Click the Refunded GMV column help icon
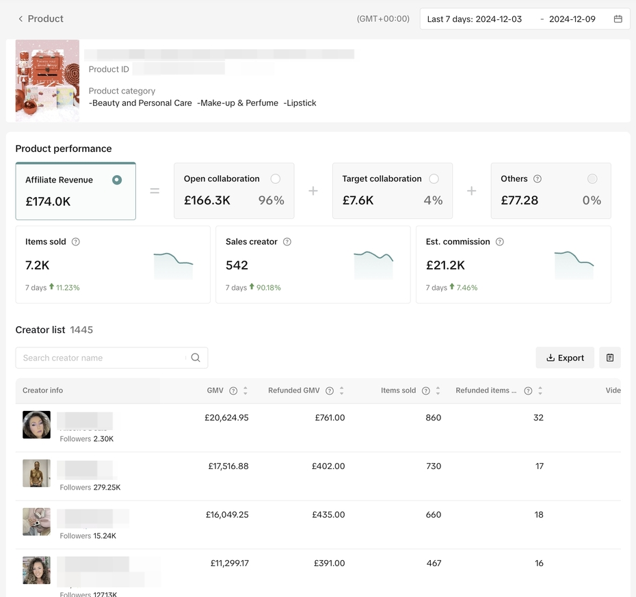This screenshot has height=597, width=636. [x=330, y=391]
